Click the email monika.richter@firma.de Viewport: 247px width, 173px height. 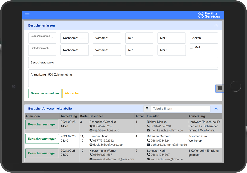pyautogui.click(x=167, y=130)
